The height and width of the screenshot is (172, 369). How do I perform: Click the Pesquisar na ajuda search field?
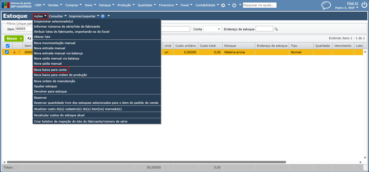click(x=259, y=5)
